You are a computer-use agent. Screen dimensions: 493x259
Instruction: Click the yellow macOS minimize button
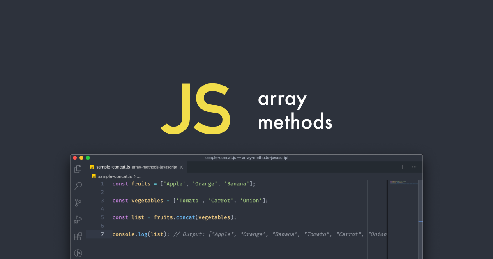click(81, 157)
